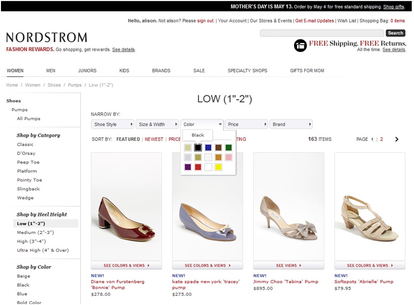The height and width of the screenshot is (305, 414).
Task: Select the red color swatch
Action: point(198,167)
